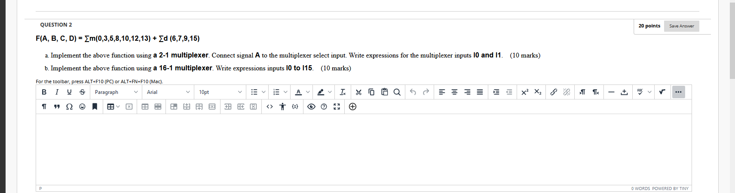Open the accessibility checker
This screenshot has width=735, height=193.
pos(282,106)
